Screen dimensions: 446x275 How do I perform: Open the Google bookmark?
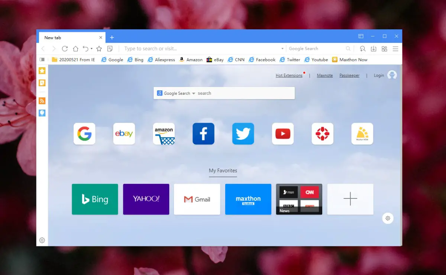[112, 59]
